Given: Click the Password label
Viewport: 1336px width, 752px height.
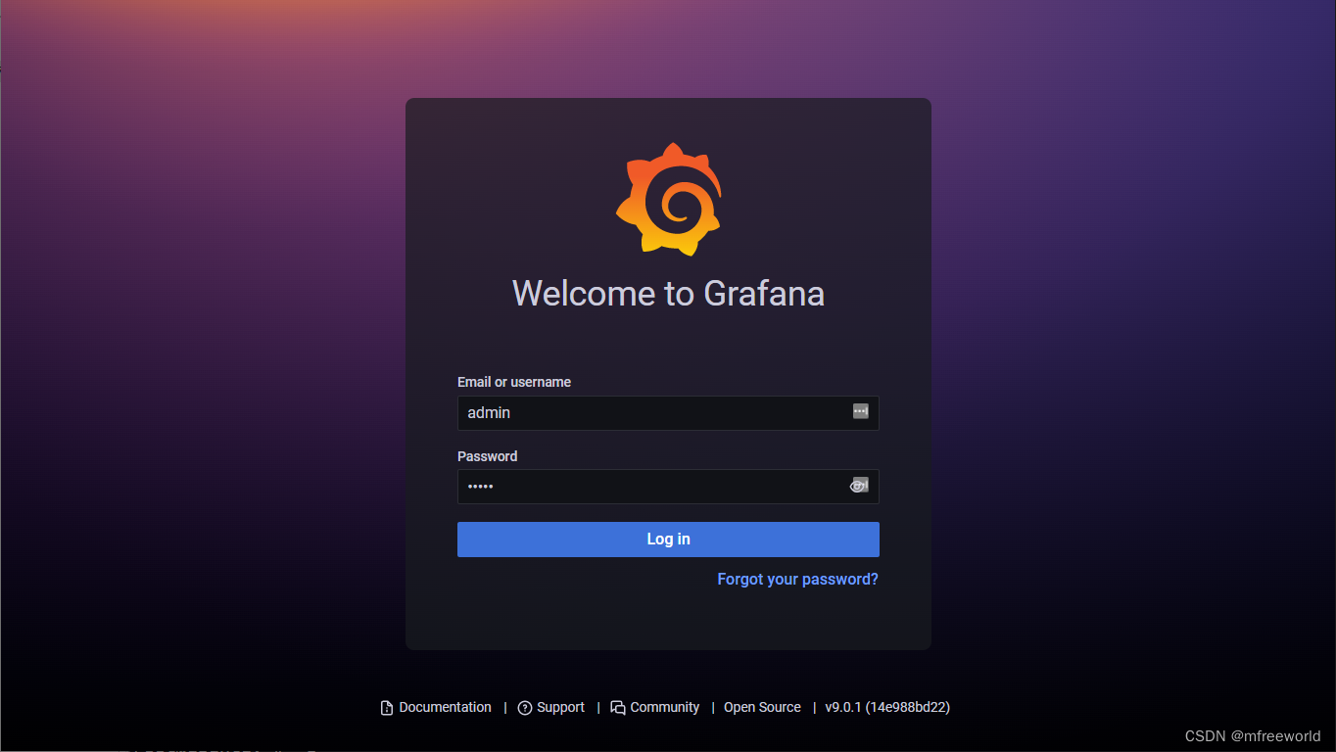Looking at the screenshot, I should pos(487,456).
